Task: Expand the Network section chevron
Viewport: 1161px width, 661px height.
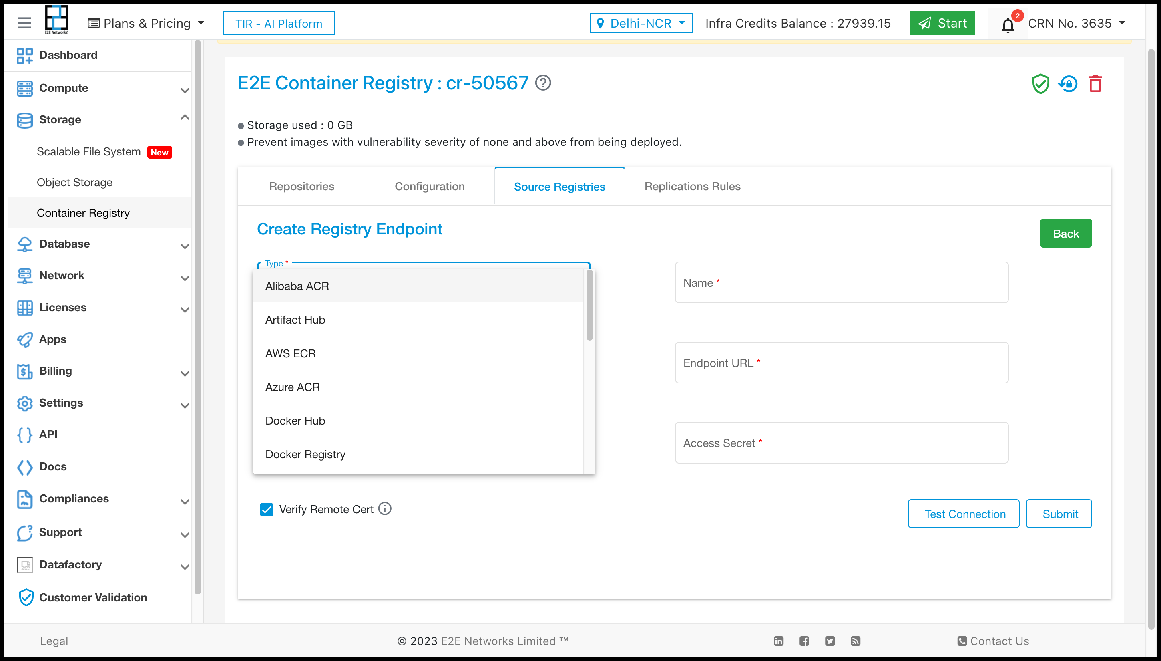Action: [185, 278]
